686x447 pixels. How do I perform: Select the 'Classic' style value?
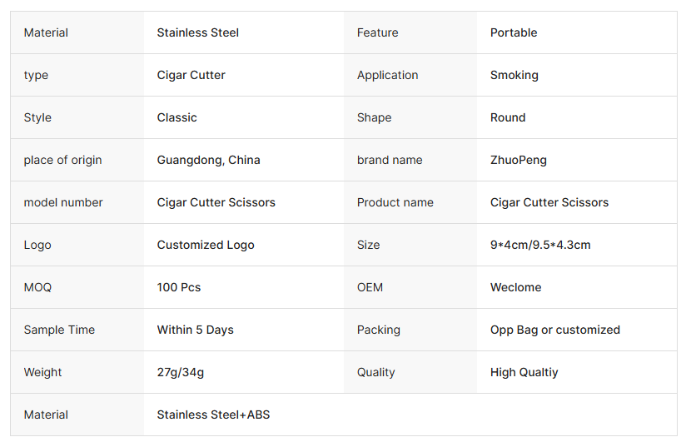coord(177,117)
